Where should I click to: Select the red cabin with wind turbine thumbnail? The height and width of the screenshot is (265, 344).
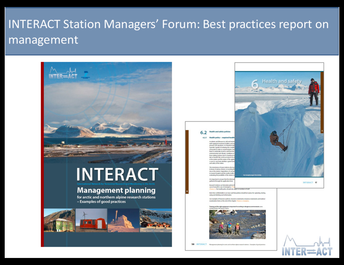click(x=91, y=220)
